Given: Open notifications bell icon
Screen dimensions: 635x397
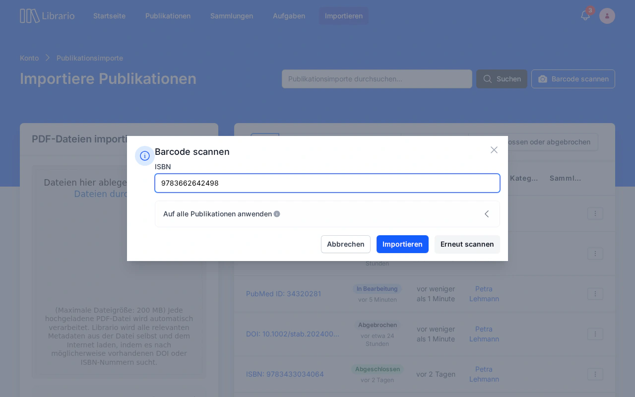Looking at the screenshot, I should click(585, 15).
